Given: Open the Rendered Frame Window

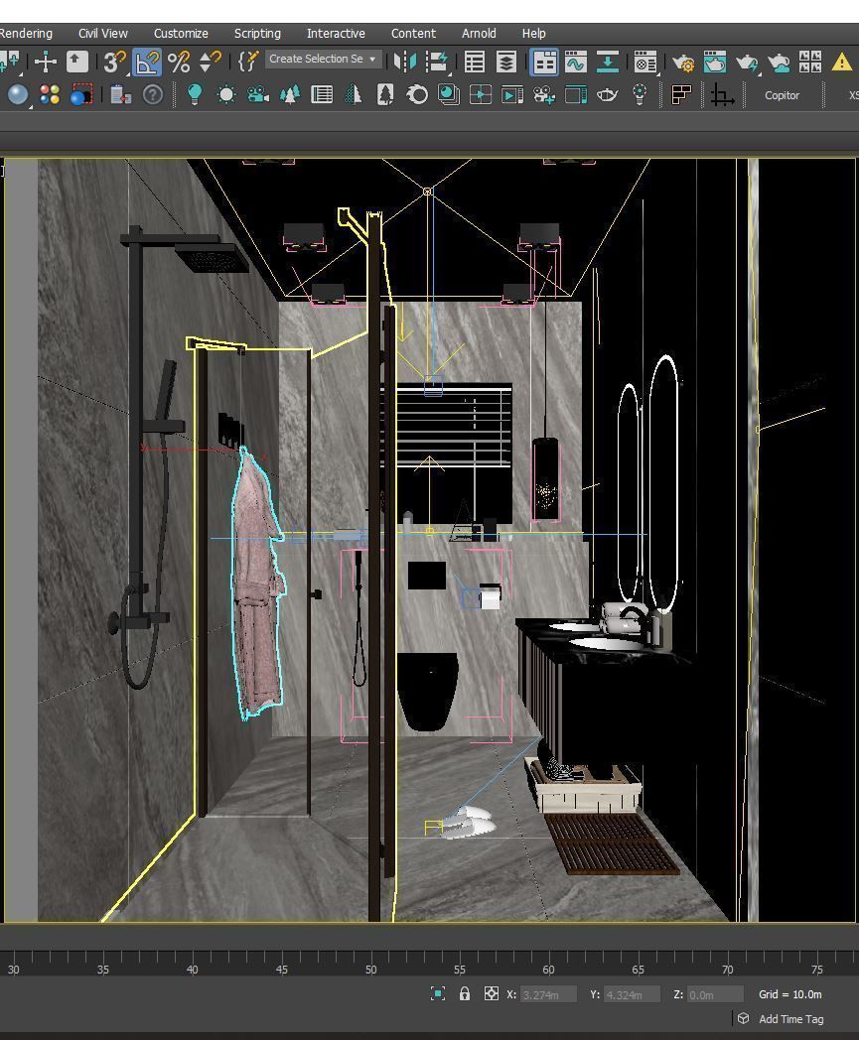Looking at the screenshot, I should click(x=715, y=63).
